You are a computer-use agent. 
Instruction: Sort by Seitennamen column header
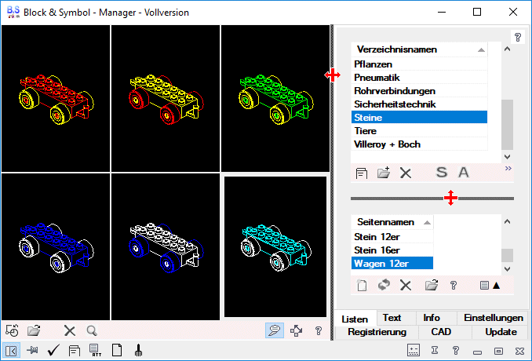coord(392,222)
